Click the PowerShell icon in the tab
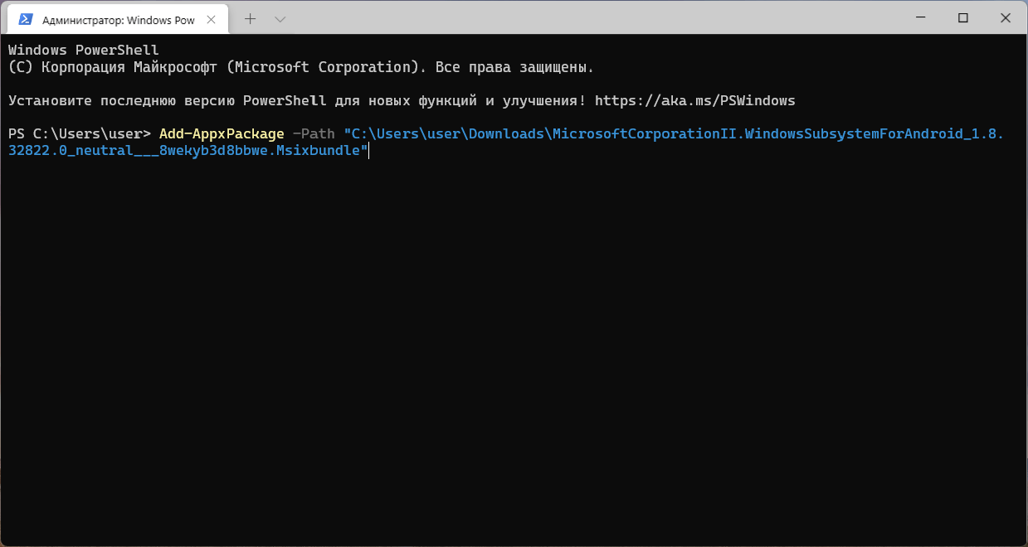This screenshot has height=547, width=1028. [26, 19]
